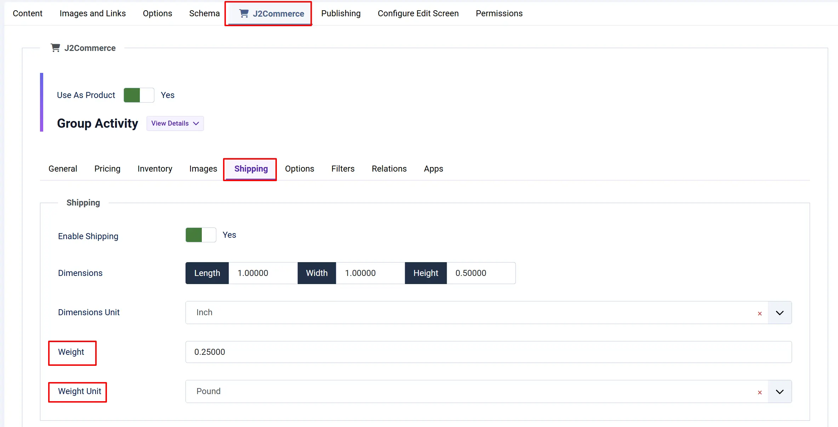The image size is (838, 427).
Task: Click the Dimensions Unit chevron arrow
Action: 780,313
